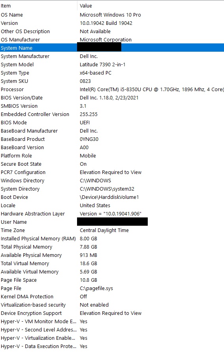
Task: Select the User Name row
Action: coord(112,222)
